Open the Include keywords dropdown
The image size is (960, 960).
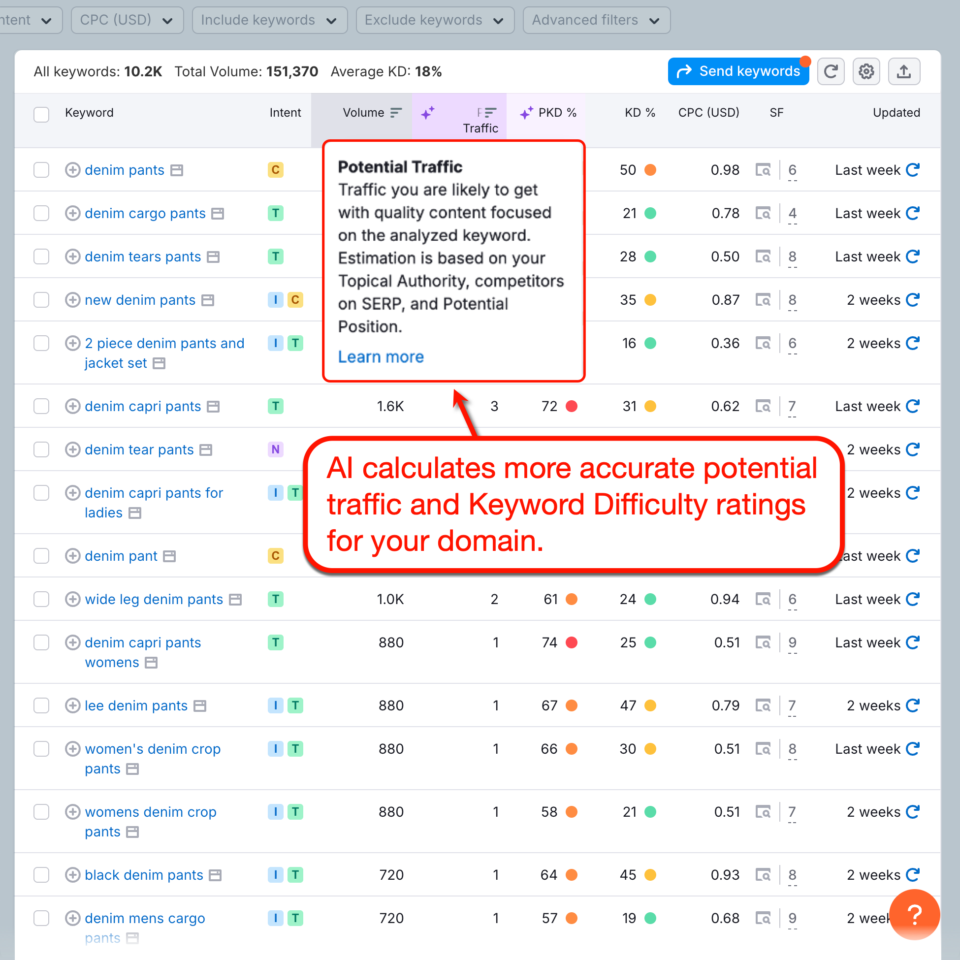pos(269,20)
